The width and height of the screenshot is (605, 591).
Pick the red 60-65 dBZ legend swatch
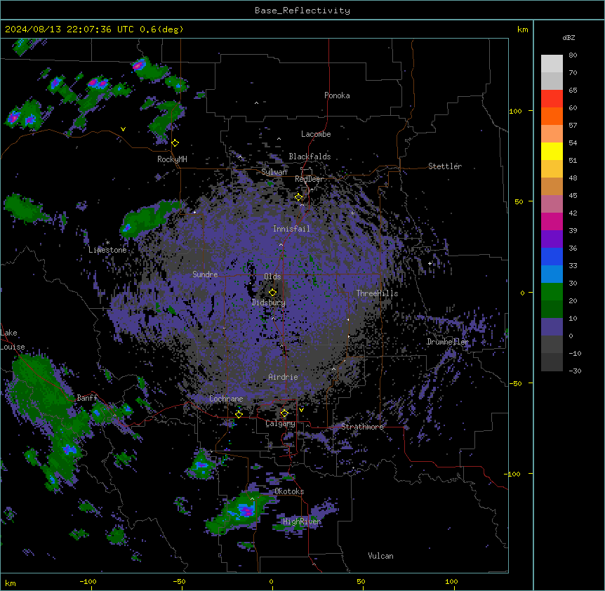[x=552, y=99]
